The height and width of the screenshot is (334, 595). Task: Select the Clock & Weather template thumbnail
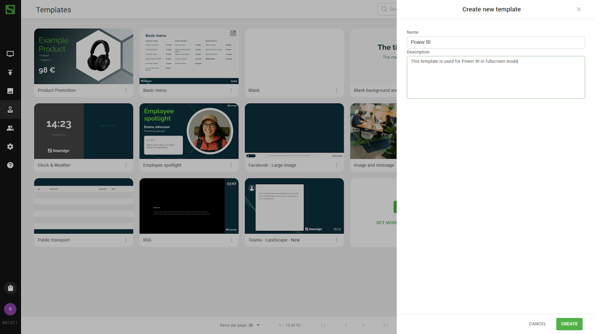[x=84, y=131]
